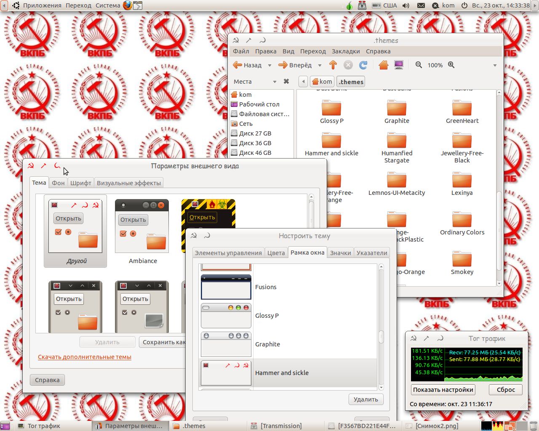Screen dimensions: 539x431
Task: Switch to the Указатели tab
Action: [372, 253]
